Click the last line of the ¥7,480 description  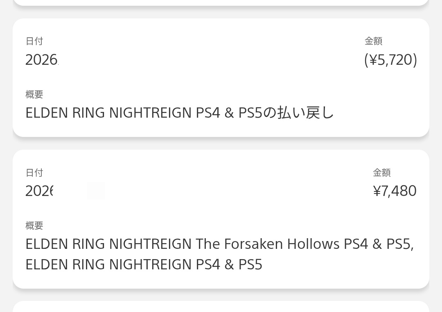[144, 264]
